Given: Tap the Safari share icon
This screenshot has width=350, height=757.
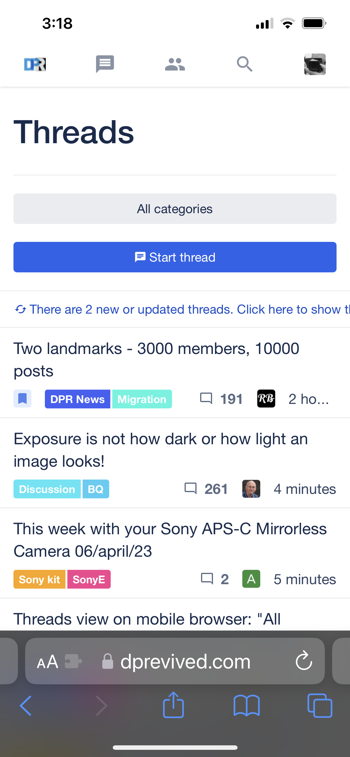Looking at the screenshot, I should click(173, 705).
